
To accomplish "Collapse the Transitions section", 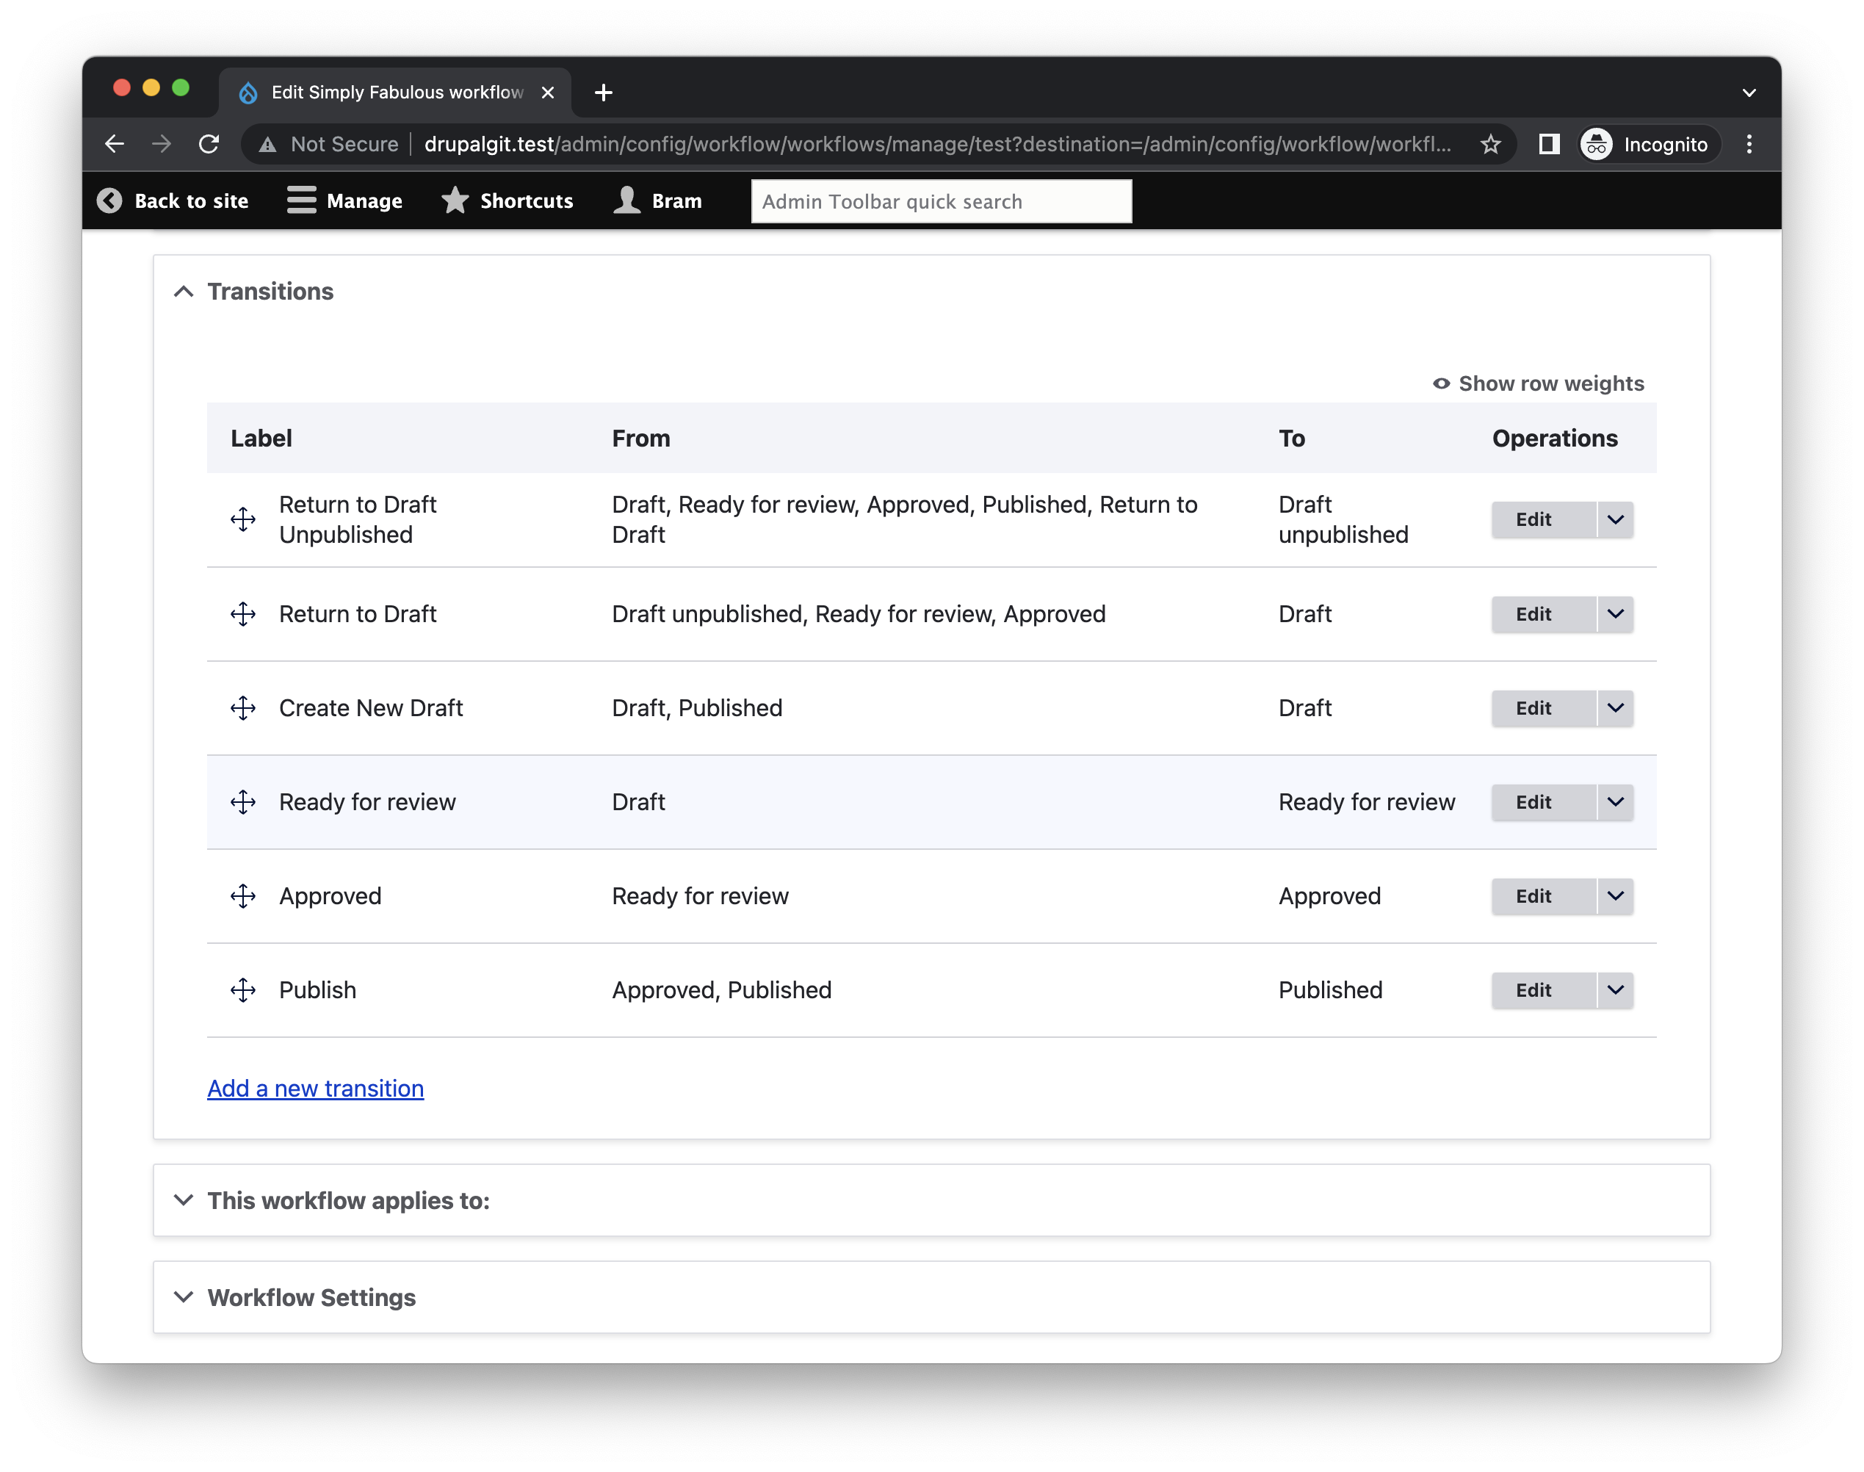I will (184, 292).
